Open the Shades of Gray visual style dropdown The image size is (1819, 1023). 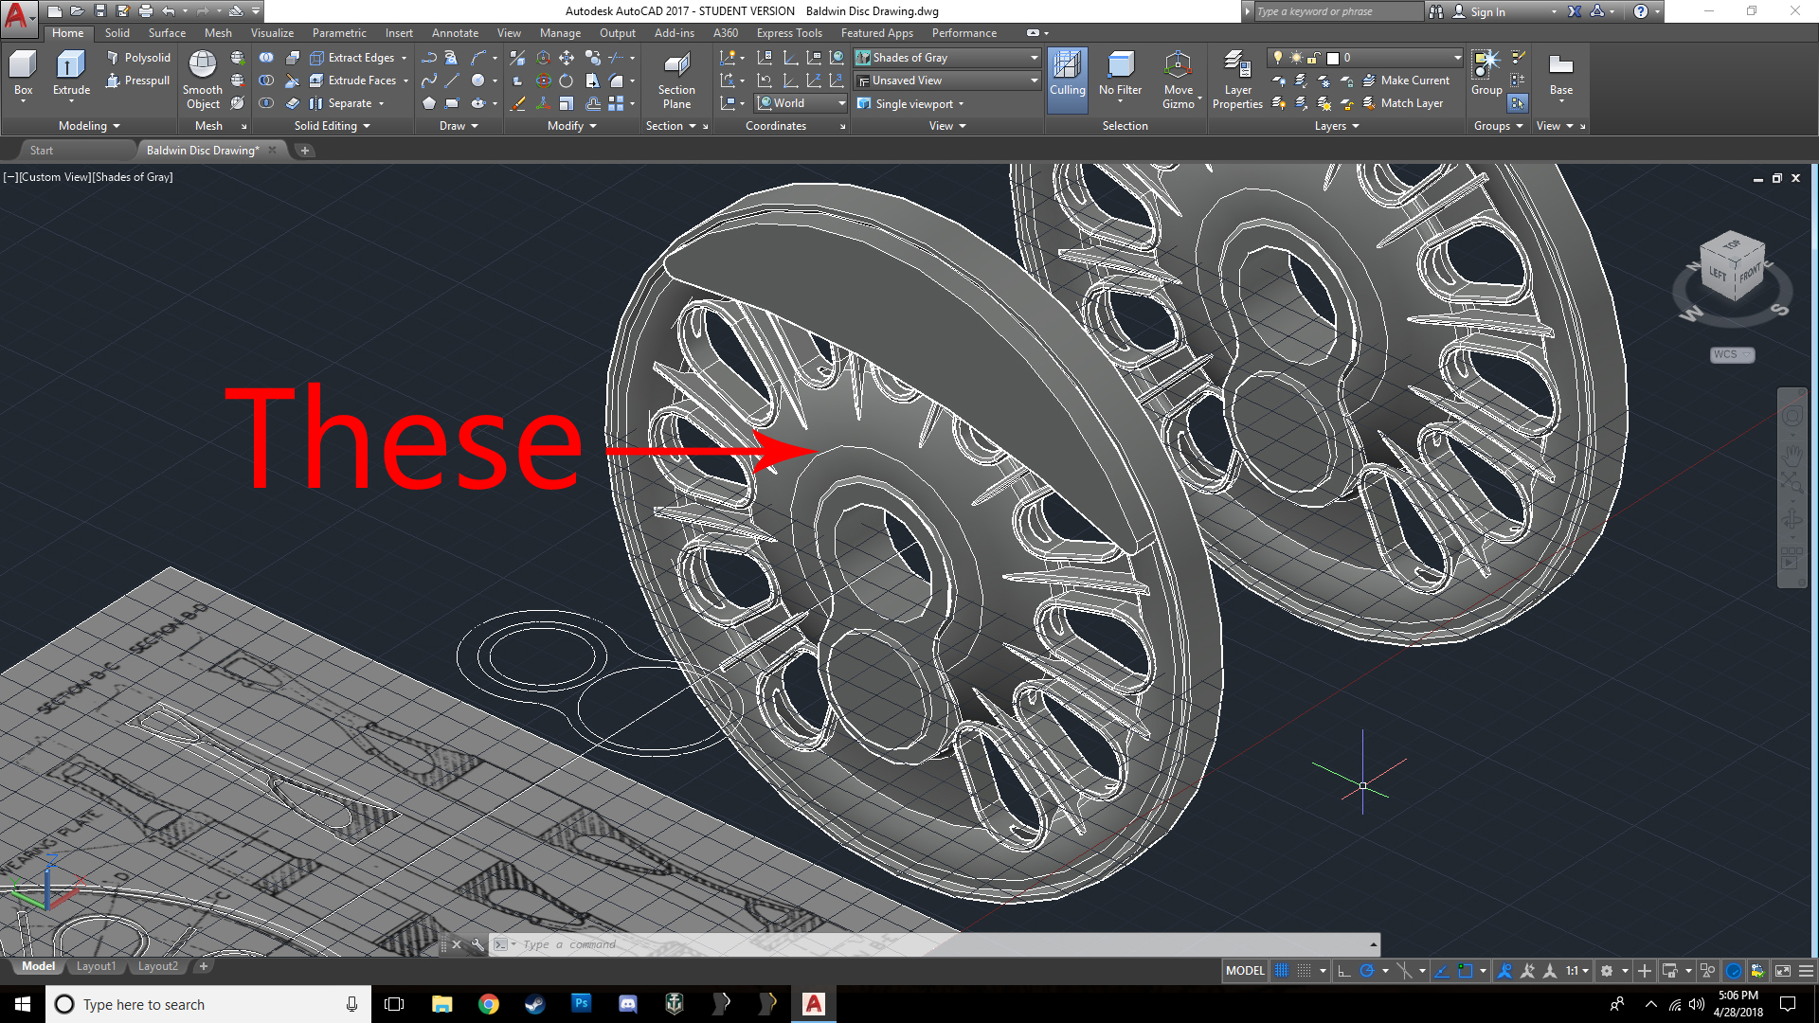click(946, 58)
